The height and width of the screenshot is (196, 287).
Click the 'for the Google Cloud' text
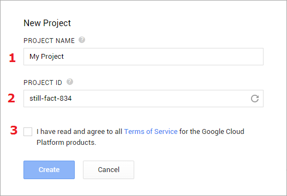(x=212, y=132)
